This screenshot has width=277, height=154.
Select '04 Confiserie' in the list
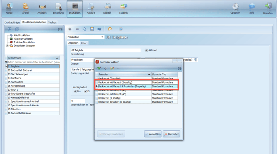(33, 78)
